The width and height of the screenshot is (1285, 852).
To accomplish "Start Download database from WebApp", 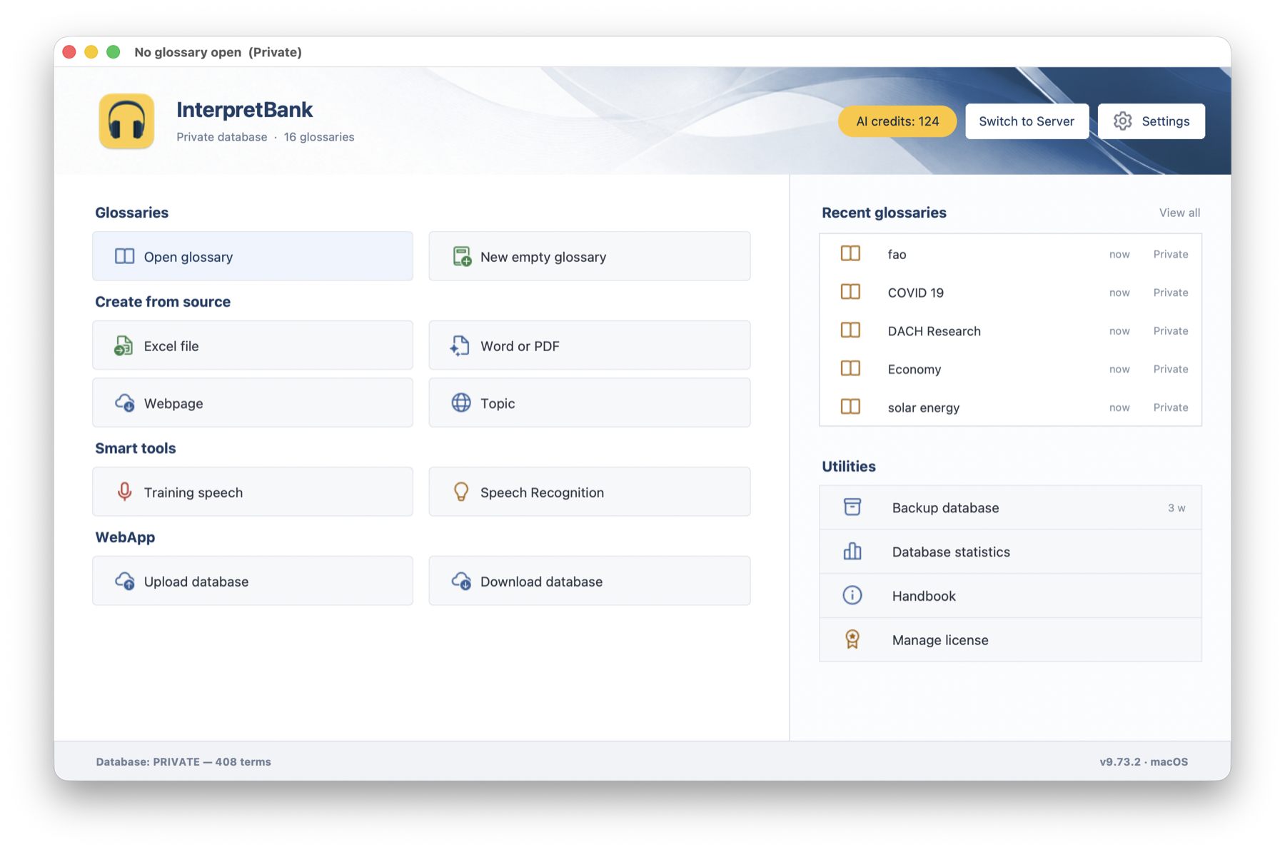I will pyautogui.click(x=590, y=581).
